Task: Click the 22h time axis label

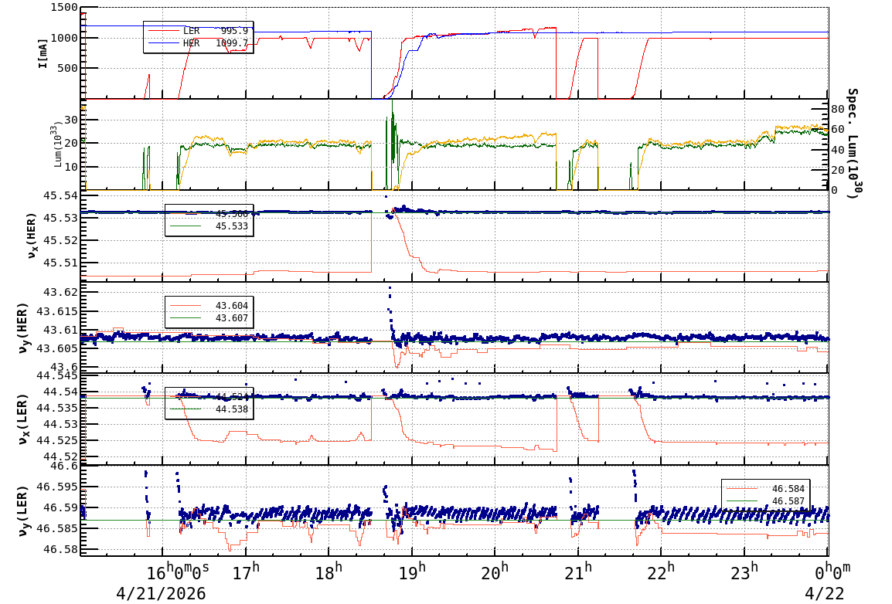Action: tap(661, 571)
